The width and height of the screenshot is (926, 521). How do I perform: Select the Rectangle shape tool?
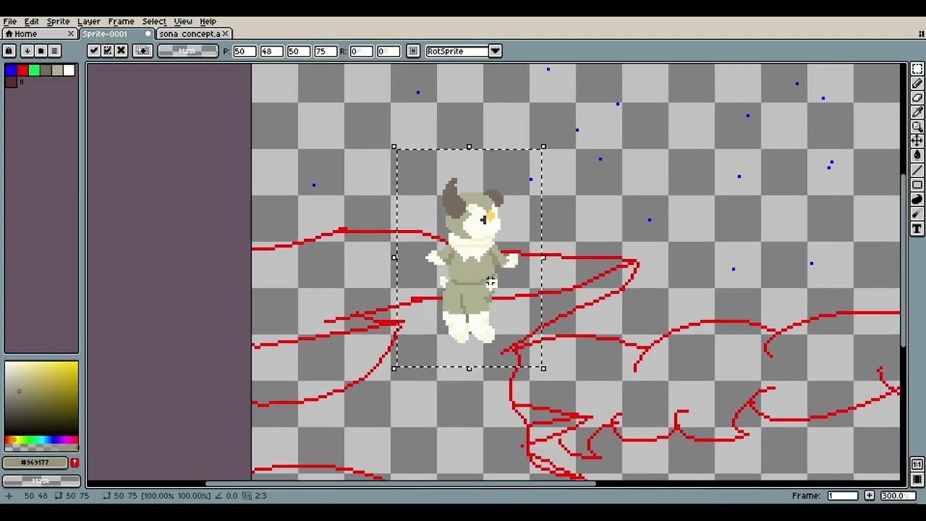(x=917, y=185)
